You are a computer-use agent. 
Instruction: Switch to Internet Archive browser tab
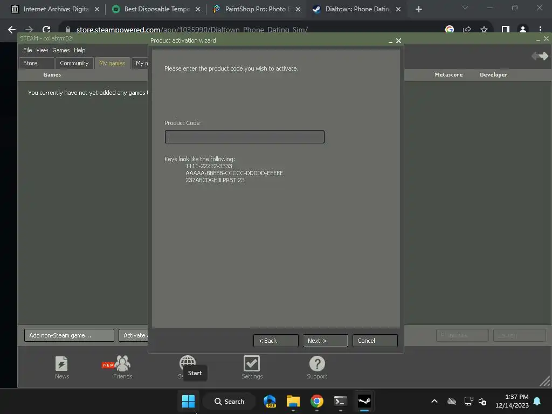click(x=55, y=9)
